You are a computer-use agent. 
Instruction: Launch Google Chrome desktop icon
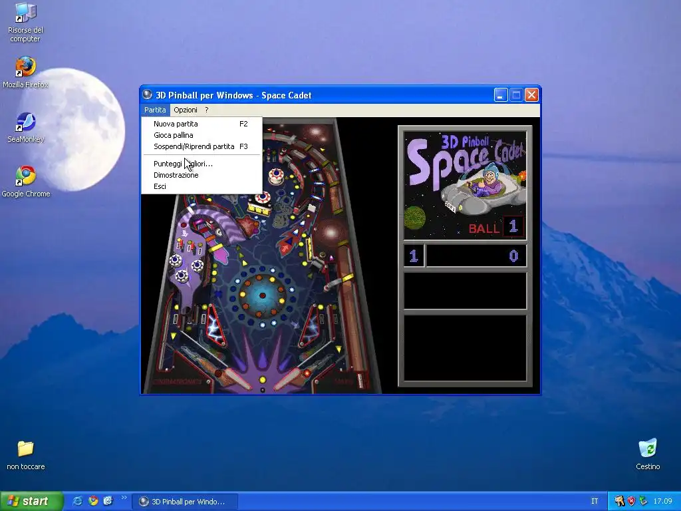[x=26, y=182]
